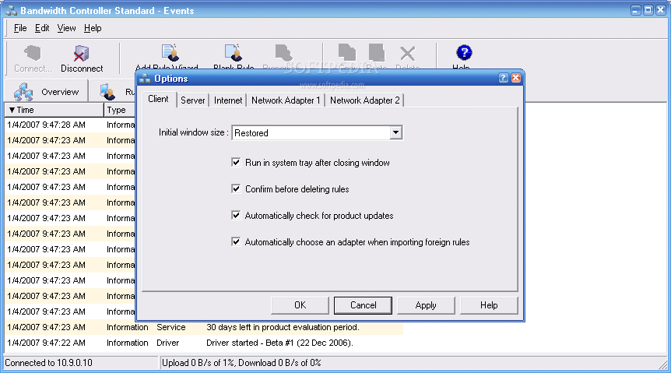The image size is (671, 373).
Task: Select the 9:47:28 AM event row
Action: (x=70, y=125)
